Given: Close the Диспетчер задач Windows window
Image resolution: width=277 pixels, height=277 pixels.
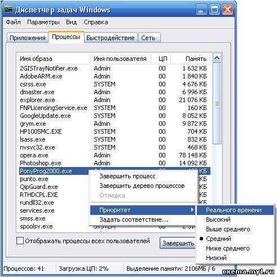Looking at the screenshot, I should 227,10.
